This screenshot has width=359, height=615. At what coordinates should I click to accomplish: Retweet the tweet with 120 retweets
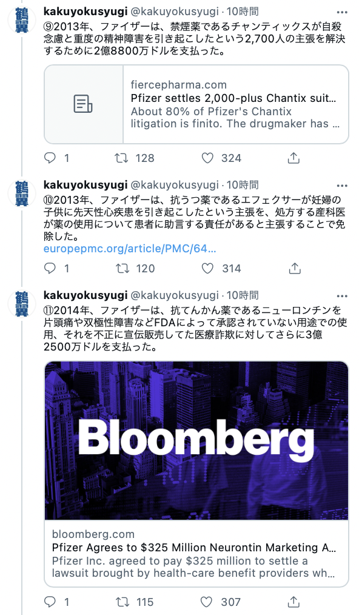(x=121, y=268)
